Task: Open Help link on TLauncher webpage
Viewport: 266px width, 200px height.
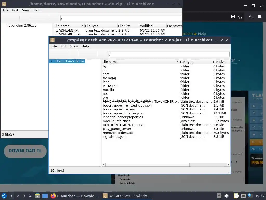Action: pyautogui.click(x=202, y=34)
